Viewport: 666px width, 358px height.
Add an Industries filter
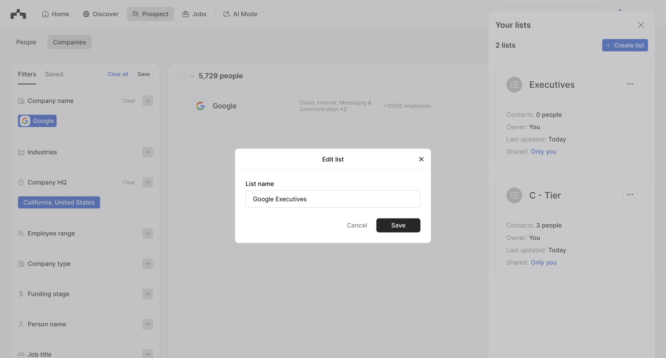[148, 152]
